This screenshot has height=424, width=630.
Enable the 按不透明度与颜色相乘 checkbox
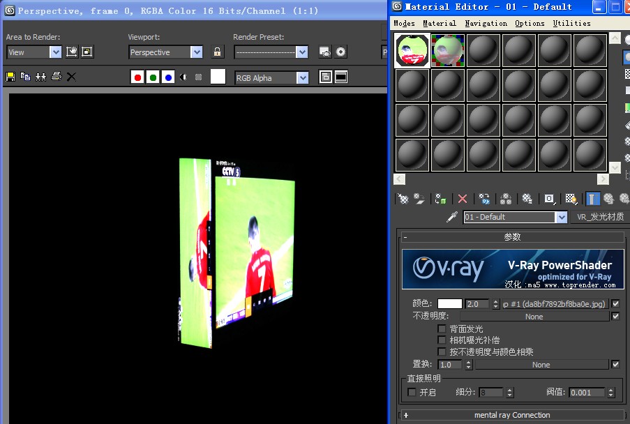pos(442,351)
